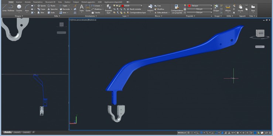Toggle the grid display in status bar
This screenshot has width=273, height=136.
(x=188, y=133)
